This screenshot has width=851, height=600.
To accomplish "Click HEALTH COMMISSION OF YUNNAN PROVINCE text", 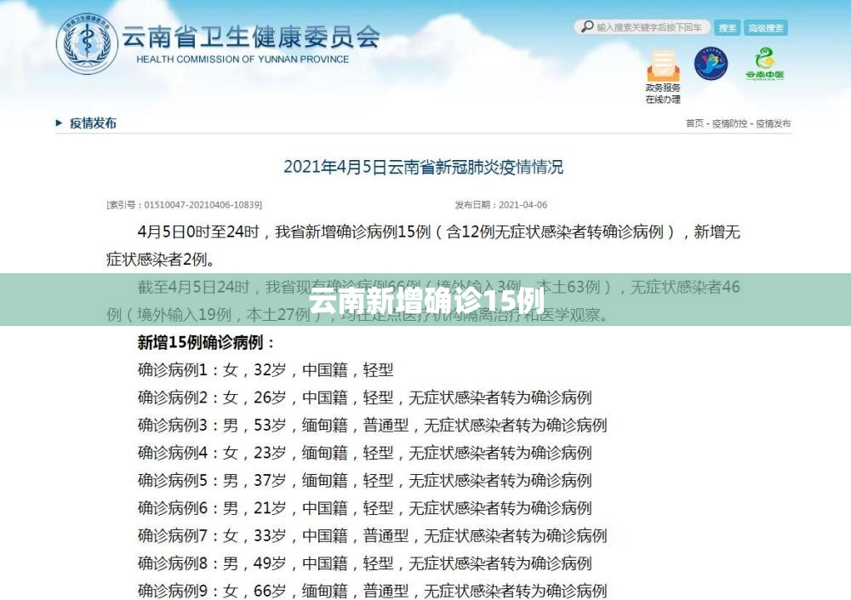I will 243,60.
